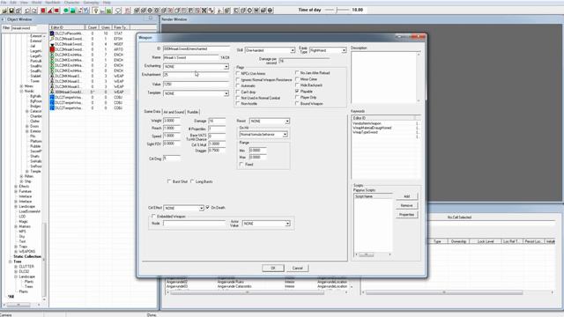Image resolution: width=564 pixels, height=317 pixels.
Task: Uncheck the Playable flag
Action: coord(297,92)
